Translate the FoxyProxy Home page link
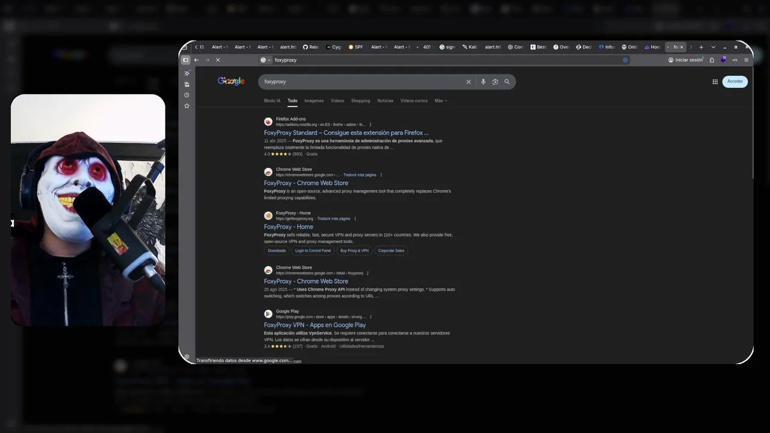Viewport: 770px width, 433px height. (333, 219)
